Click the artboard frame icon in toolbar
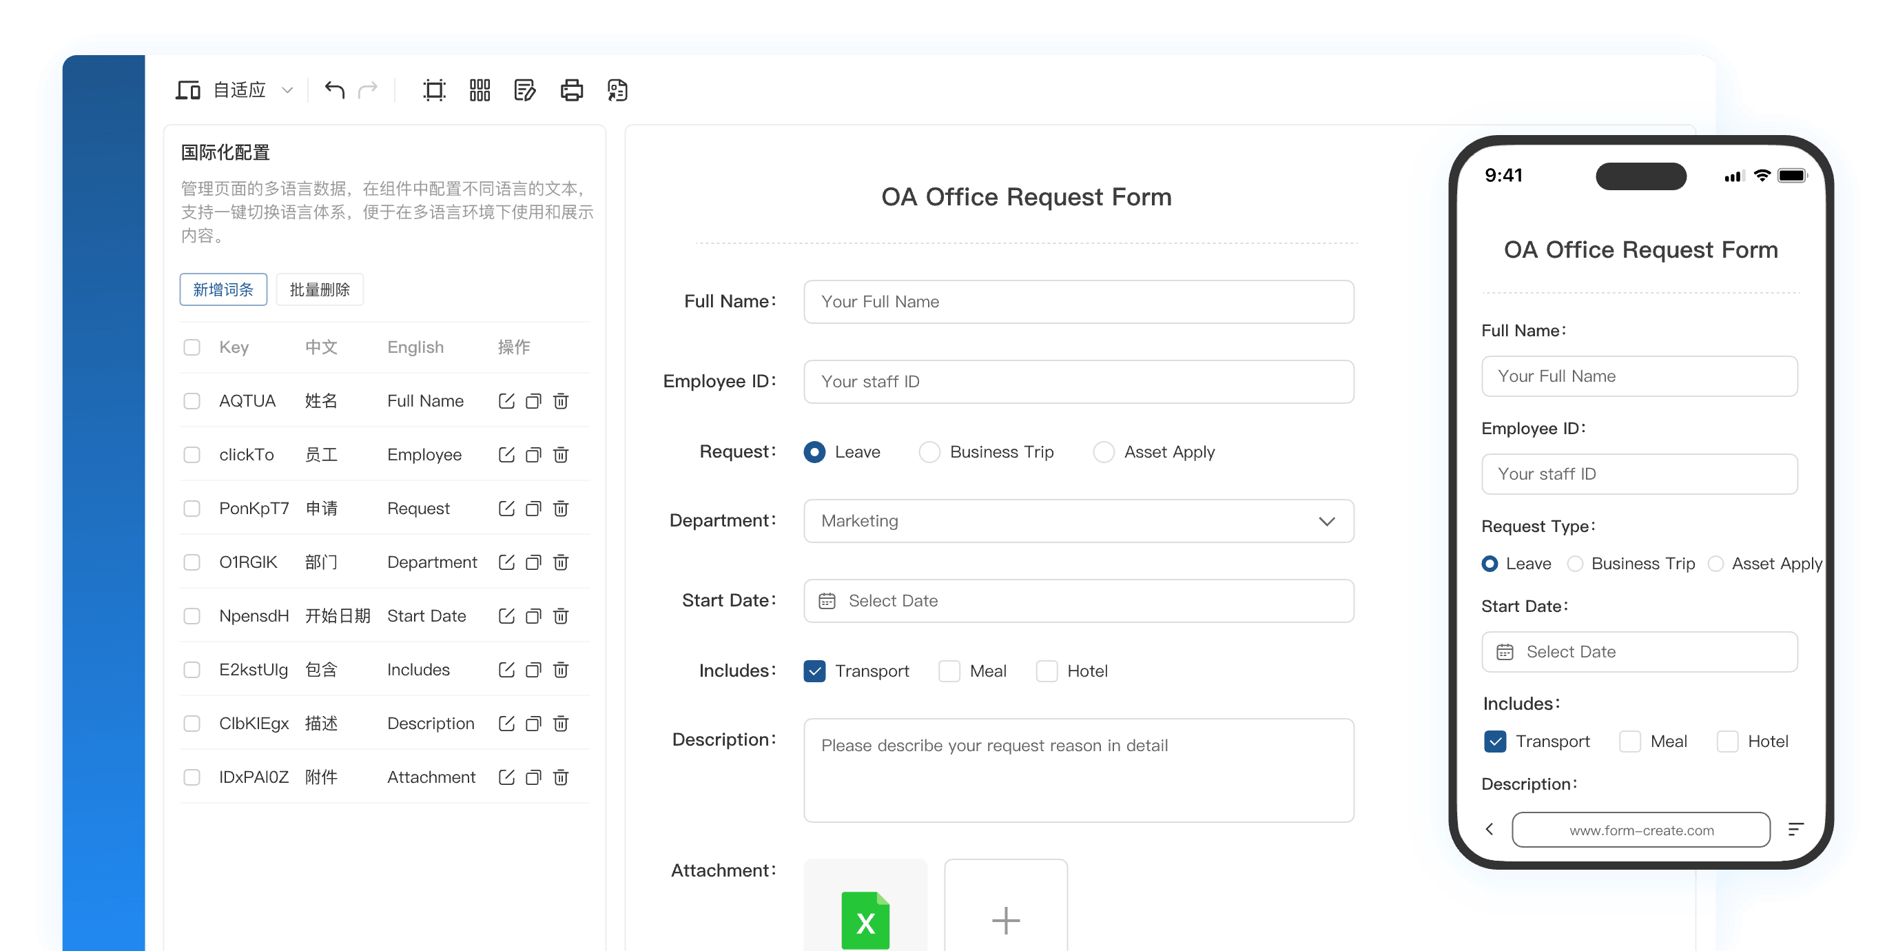This screenshot has width=1896, height=951. [434, 90]
